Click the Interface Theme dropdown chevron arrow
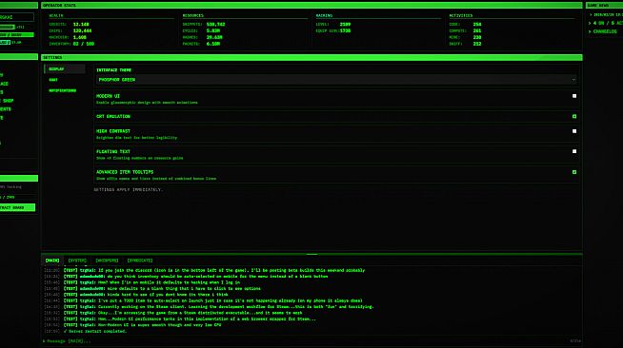623x348 pixels. pos(573,80)
